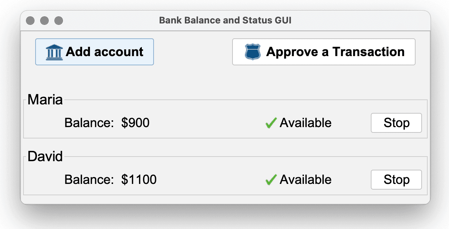449x229 pixels.
Task: Click Maria's green checkmark icon
Action: [271, 123]
